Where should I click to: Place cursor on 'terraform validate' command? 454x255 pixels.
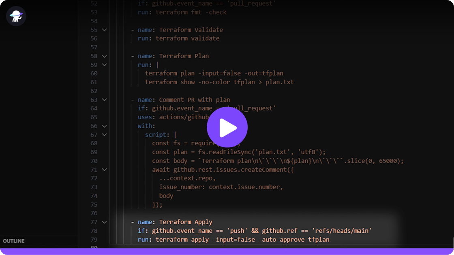point(187,38)
